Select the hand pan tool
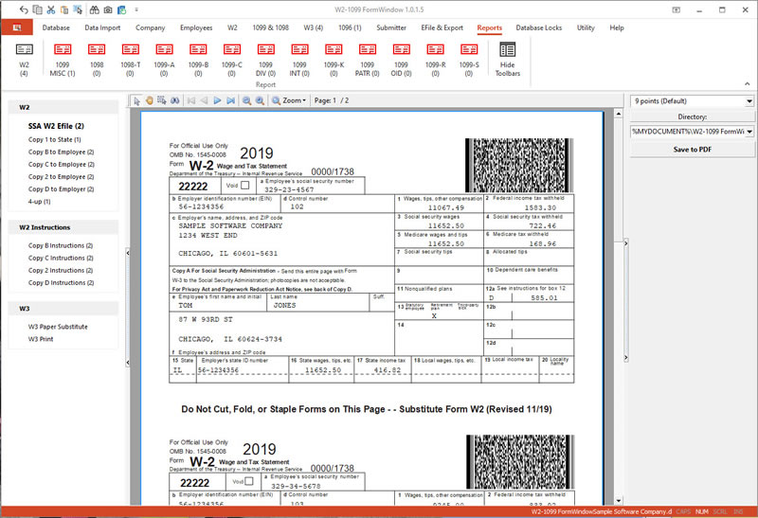This screenshot has width=758, height=518. 149,100
